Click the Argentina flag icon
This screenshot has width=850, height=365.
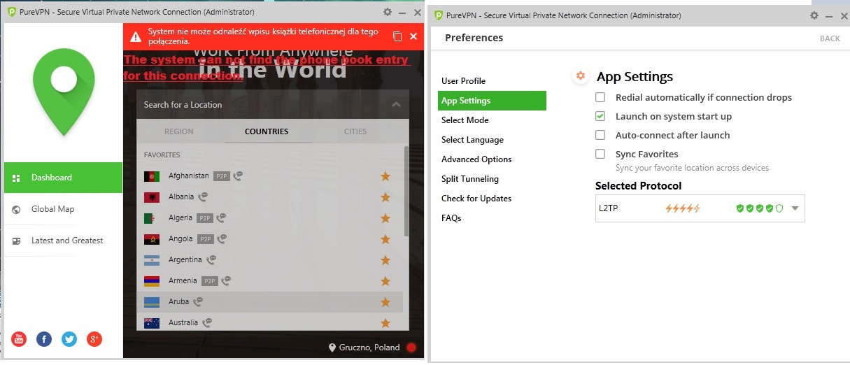(152, 260)
